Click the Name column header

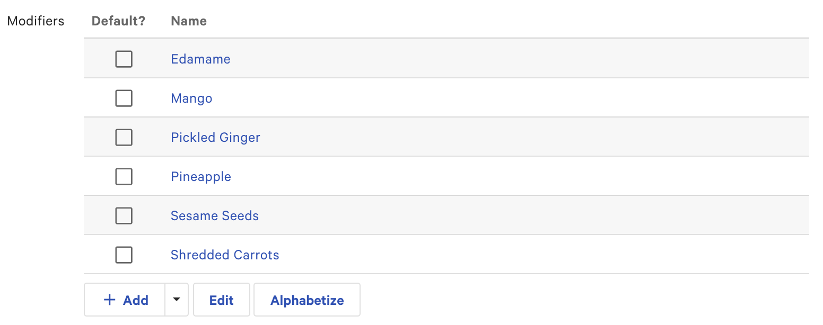click(x=188, y=21)
